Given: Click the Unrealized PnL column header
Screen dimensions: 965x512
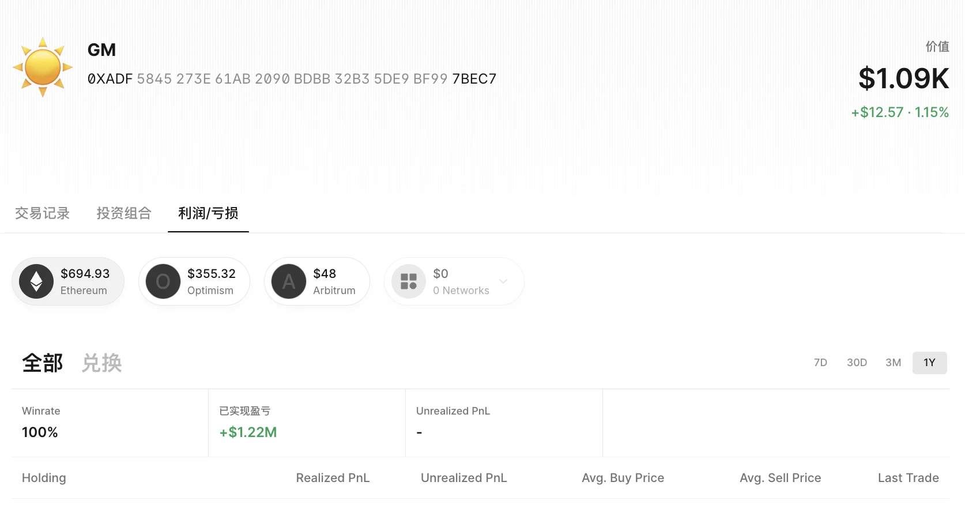Looking at the screenshot, I should pos(463,478).
